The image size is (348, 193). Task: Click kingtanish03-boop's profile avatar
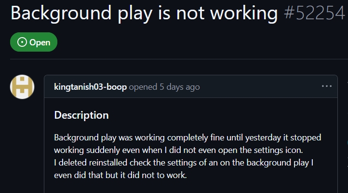tap(22, 87)
